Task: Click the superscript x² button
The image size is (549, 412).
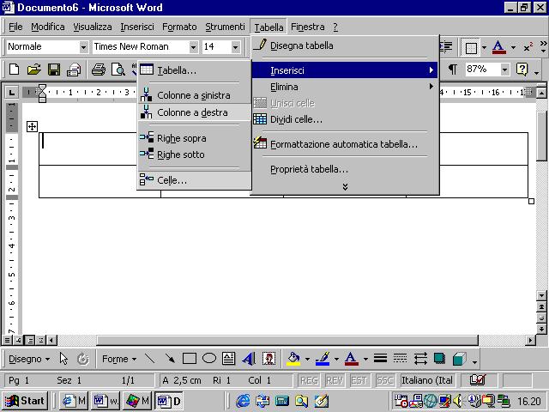Action: point(528,47)
